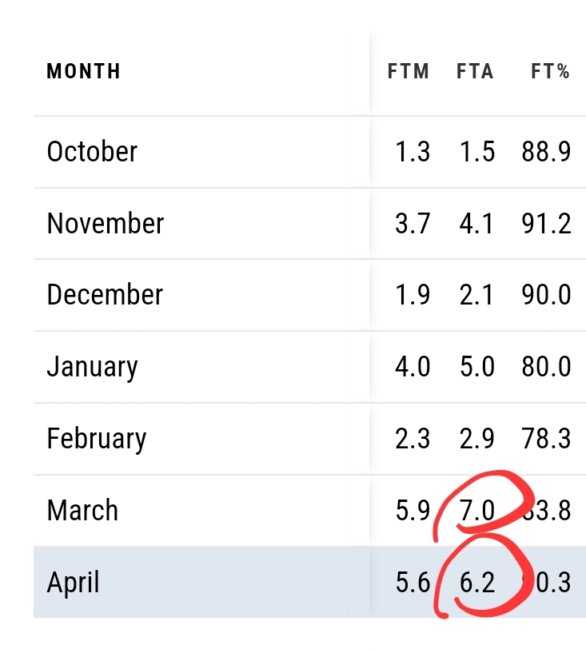586x653 pixels.
Task: Sort by the MONTH column header
Action: click(x=83, y=71)
